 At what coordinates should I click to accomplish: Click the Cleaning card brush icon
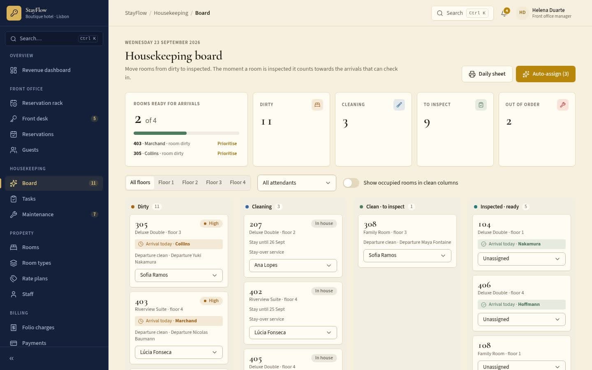[399, 105]
